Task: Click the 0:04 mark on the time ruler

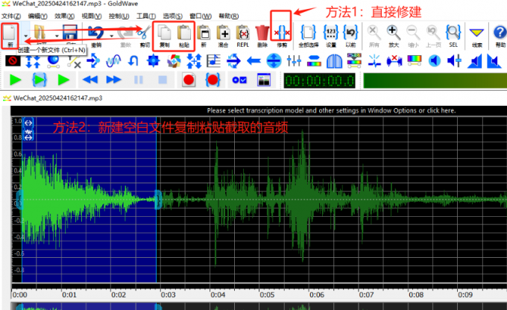Action: click(218, 295)
